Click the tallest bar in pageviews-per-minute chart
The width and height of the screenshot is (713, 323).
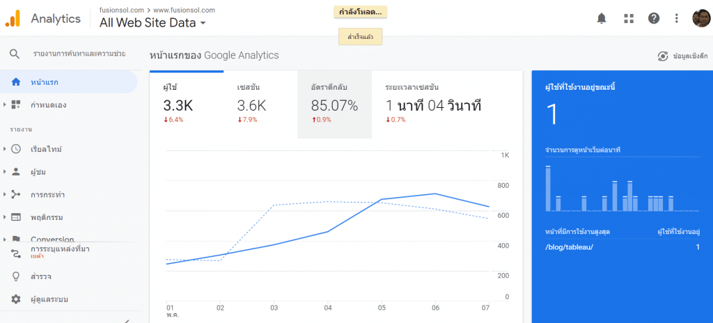tap(548, 189)
